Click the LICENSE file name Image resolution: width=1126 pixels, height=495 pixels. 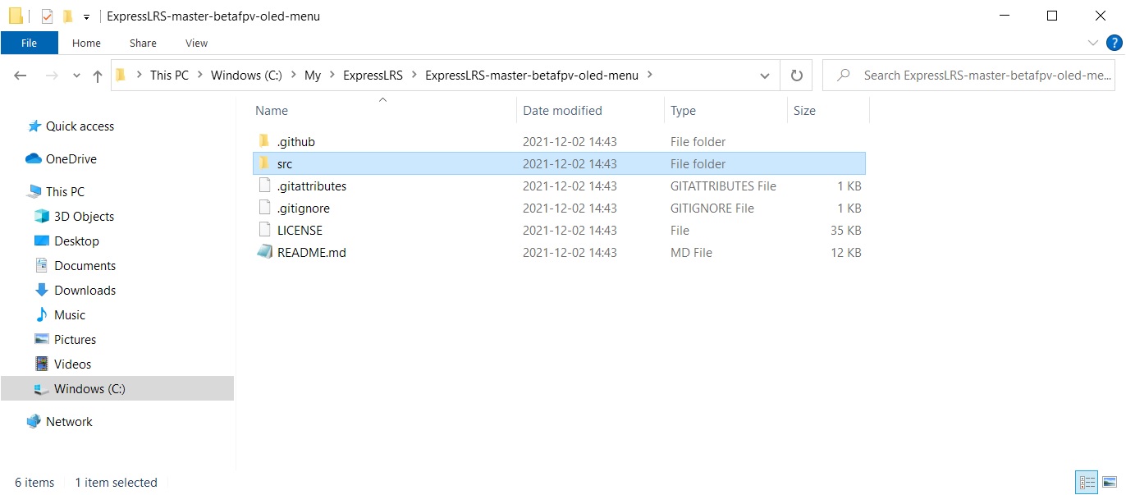pos(300,231)
